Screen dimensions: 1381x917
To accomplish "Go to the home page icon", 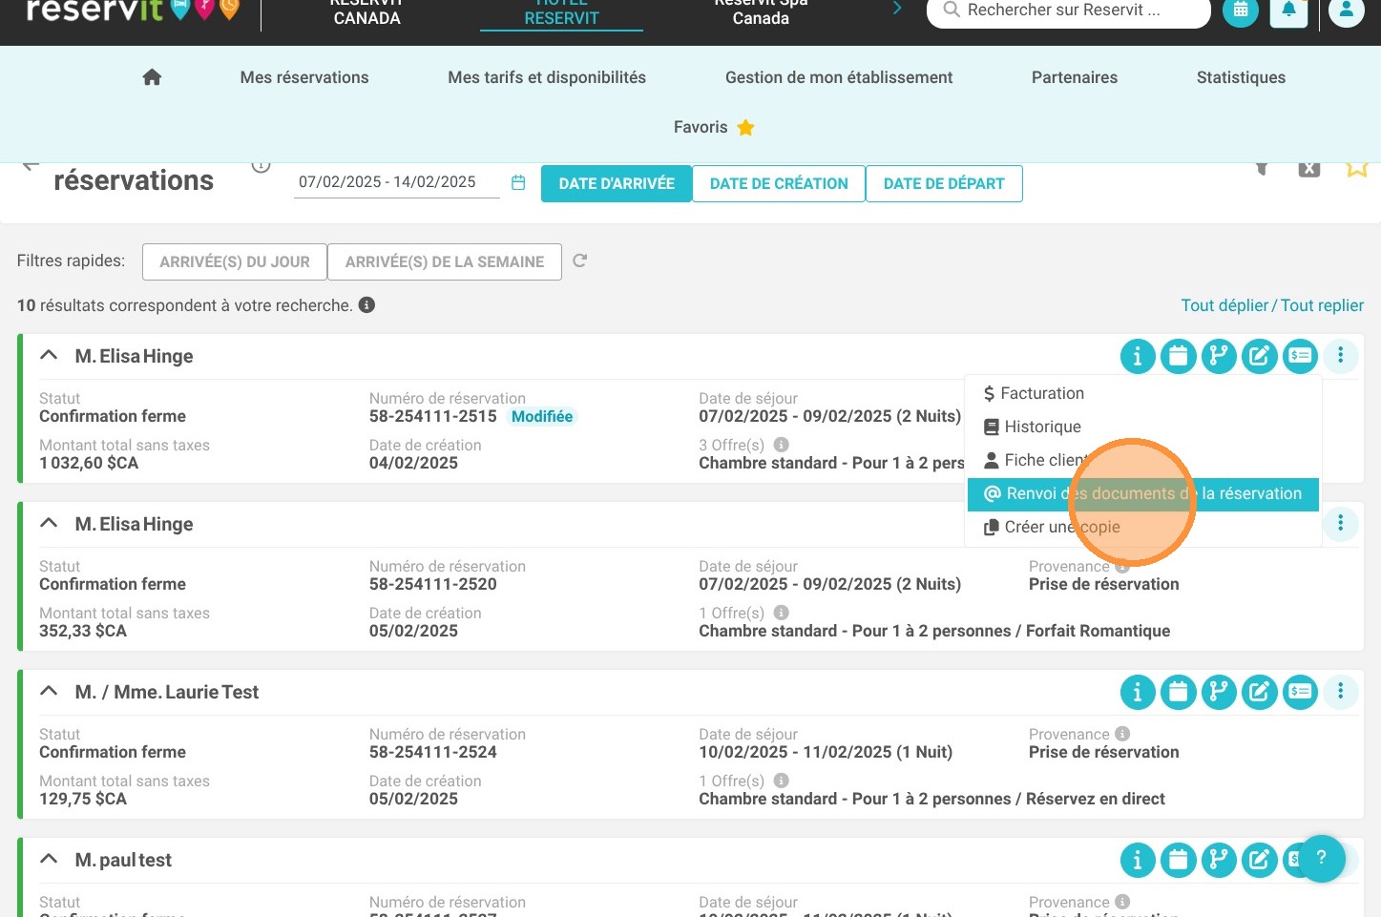I will [x=152, y=77].
